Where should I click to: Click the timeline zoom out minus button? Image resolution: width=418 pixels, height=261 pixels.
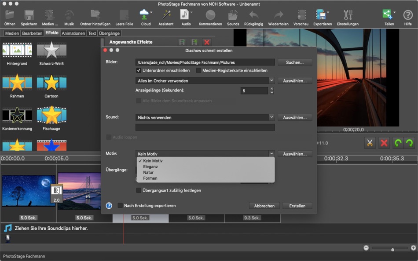point(366,248)
